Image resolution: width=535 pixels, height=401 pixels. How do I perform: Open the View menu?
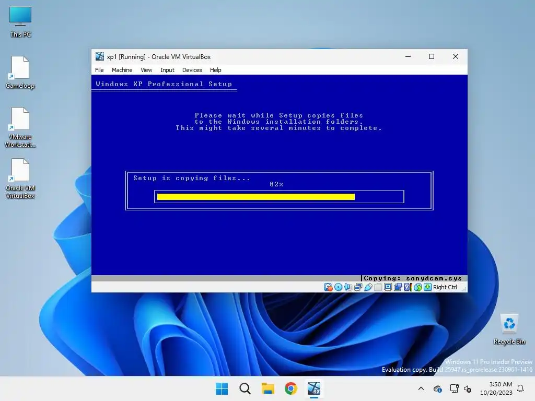coord(146,70)
